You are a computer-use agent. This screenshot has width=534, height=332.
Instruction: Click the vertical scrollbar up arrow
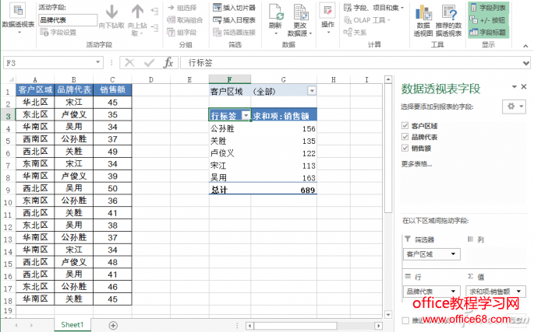tap(388, 80)
